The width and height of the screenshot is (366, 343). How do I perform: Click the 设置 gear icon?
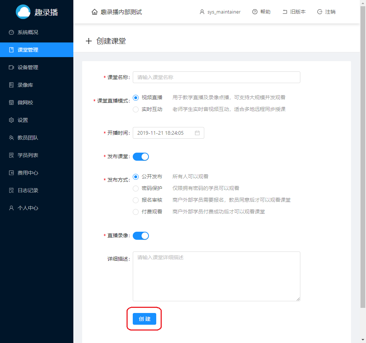pyautogui.click(x=11, y=120)
